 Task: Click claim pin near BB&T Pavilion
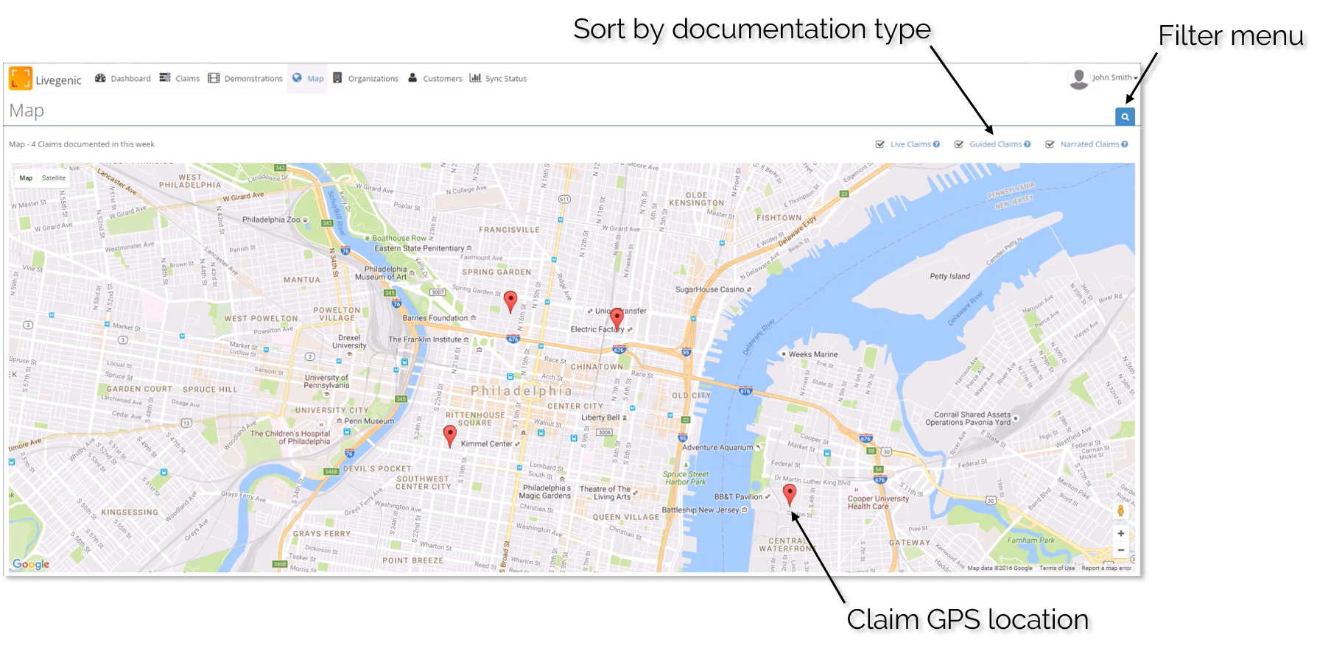point(790,495)
